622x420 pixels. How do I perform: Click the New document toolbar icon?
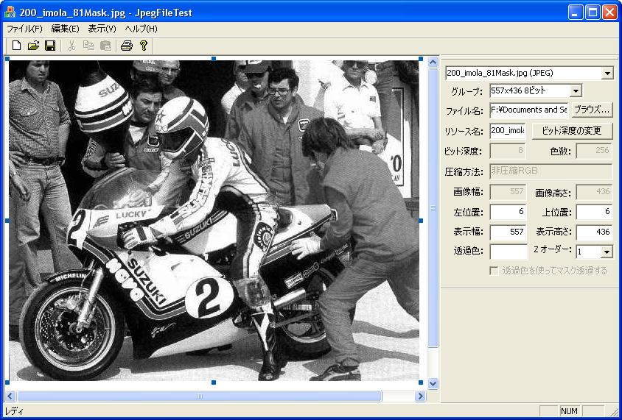coord(16,46)
